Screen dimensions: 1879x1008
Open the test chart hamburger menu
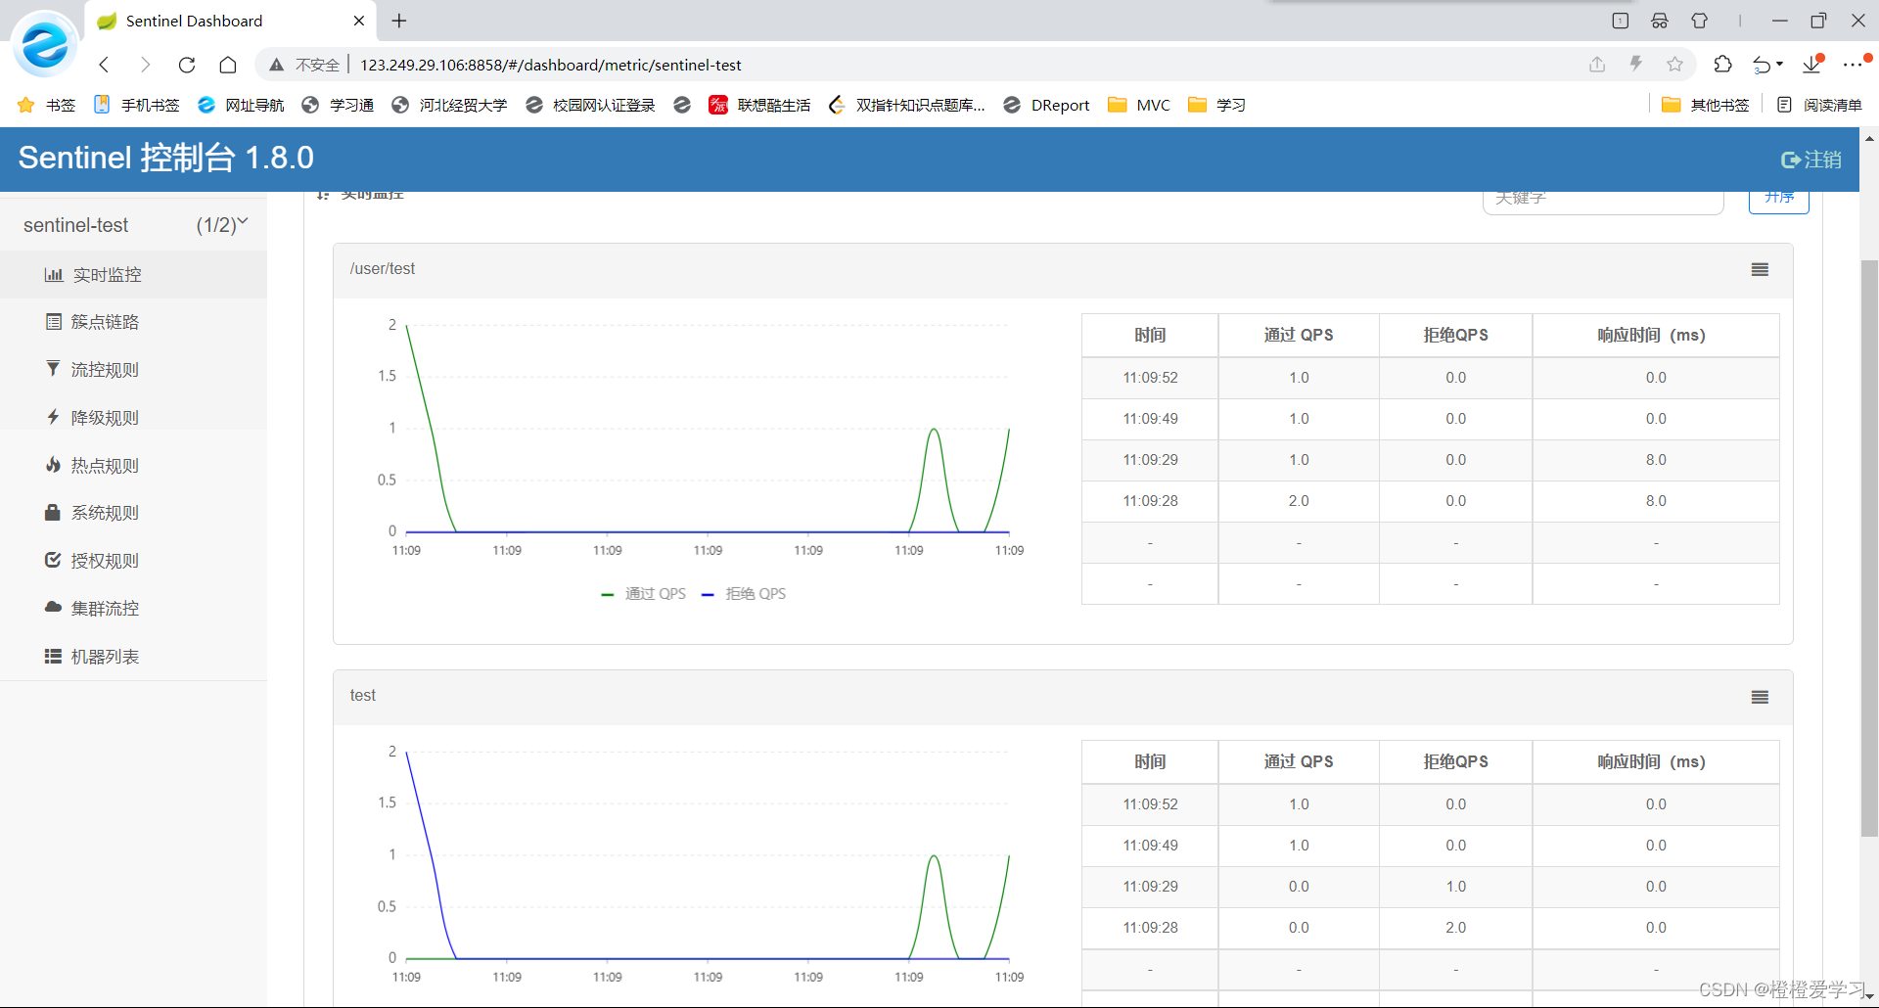[x=1760, y=697]
